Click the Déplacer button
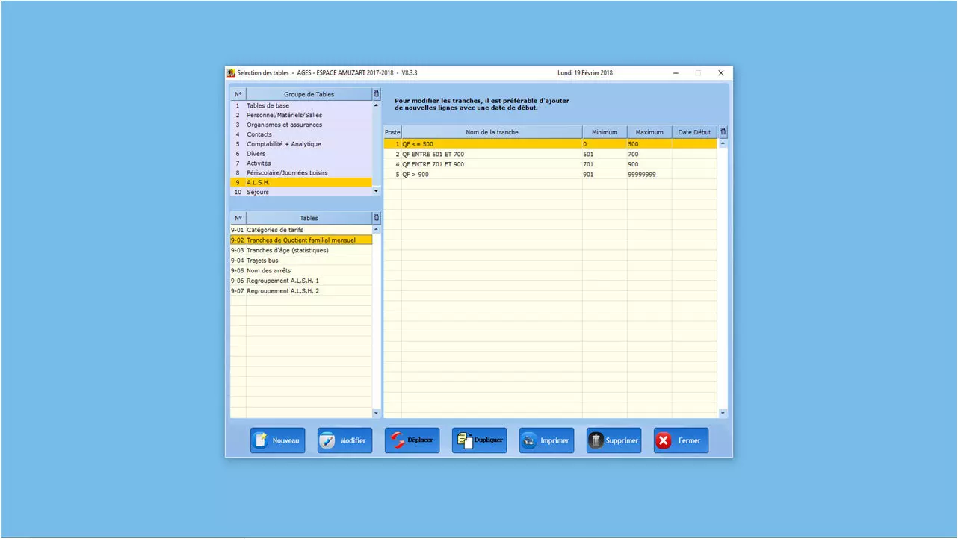 (x=412, y=440)
